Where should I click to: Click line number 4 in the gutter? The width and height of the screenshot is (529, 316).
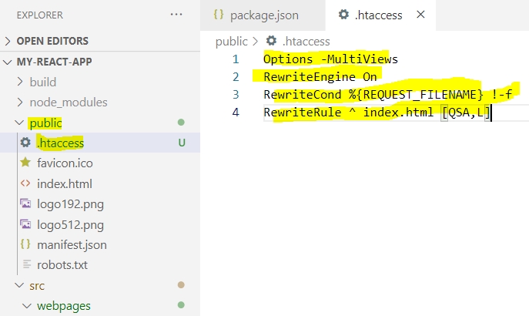point(236,113)
